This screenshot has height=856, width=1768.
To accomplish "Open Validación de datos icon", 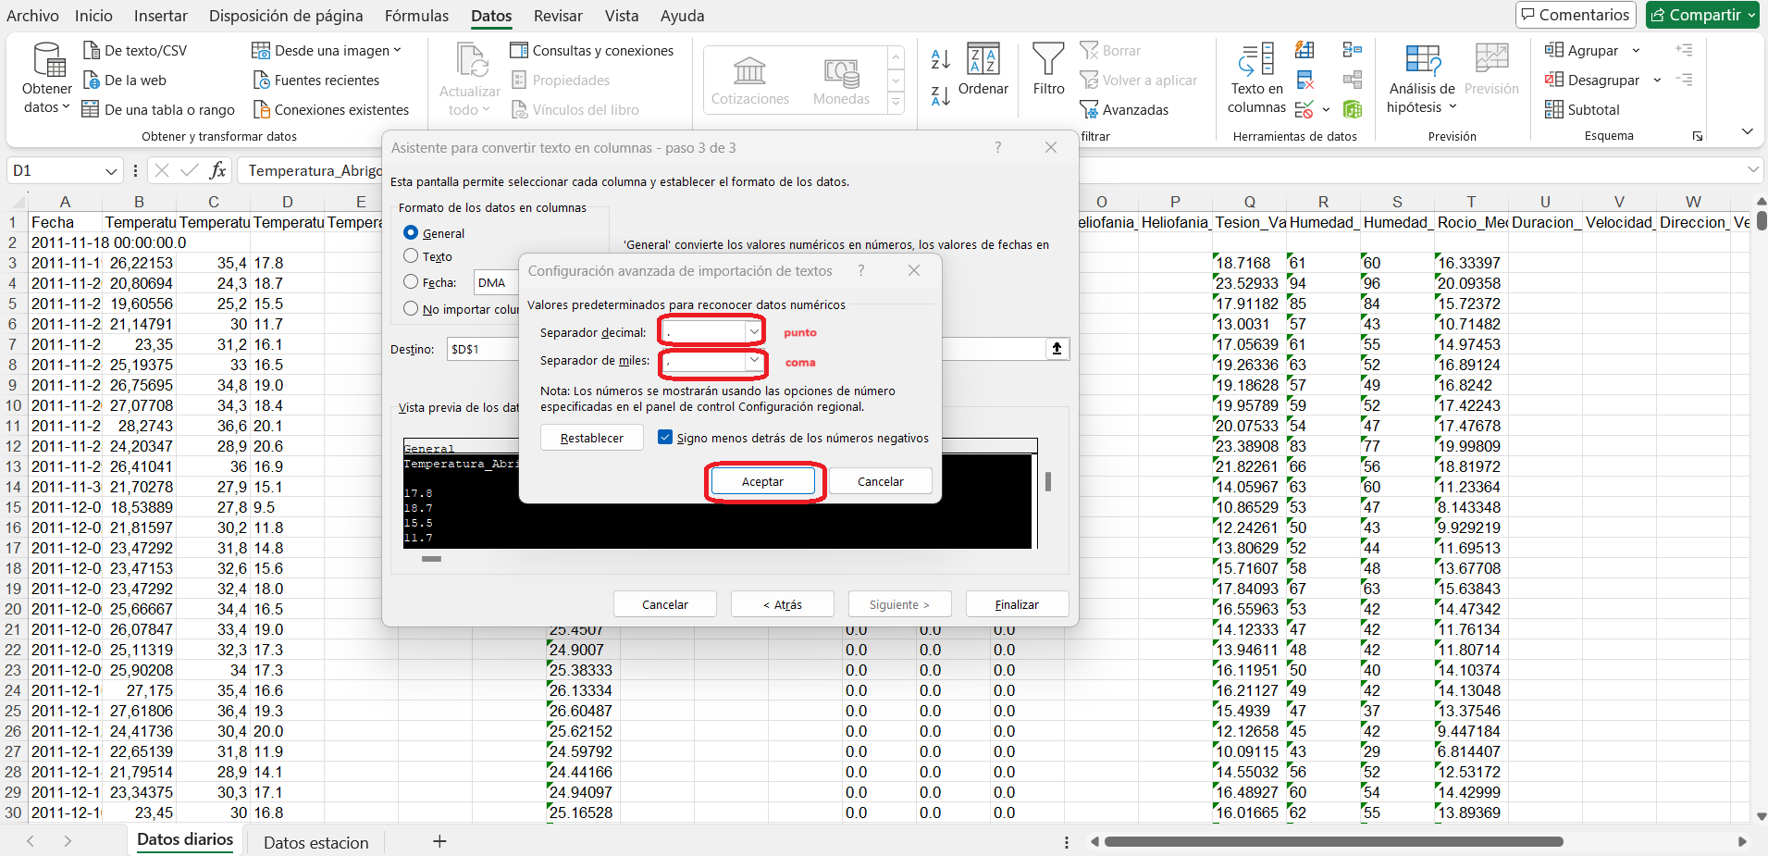I will coord(1304,110).
